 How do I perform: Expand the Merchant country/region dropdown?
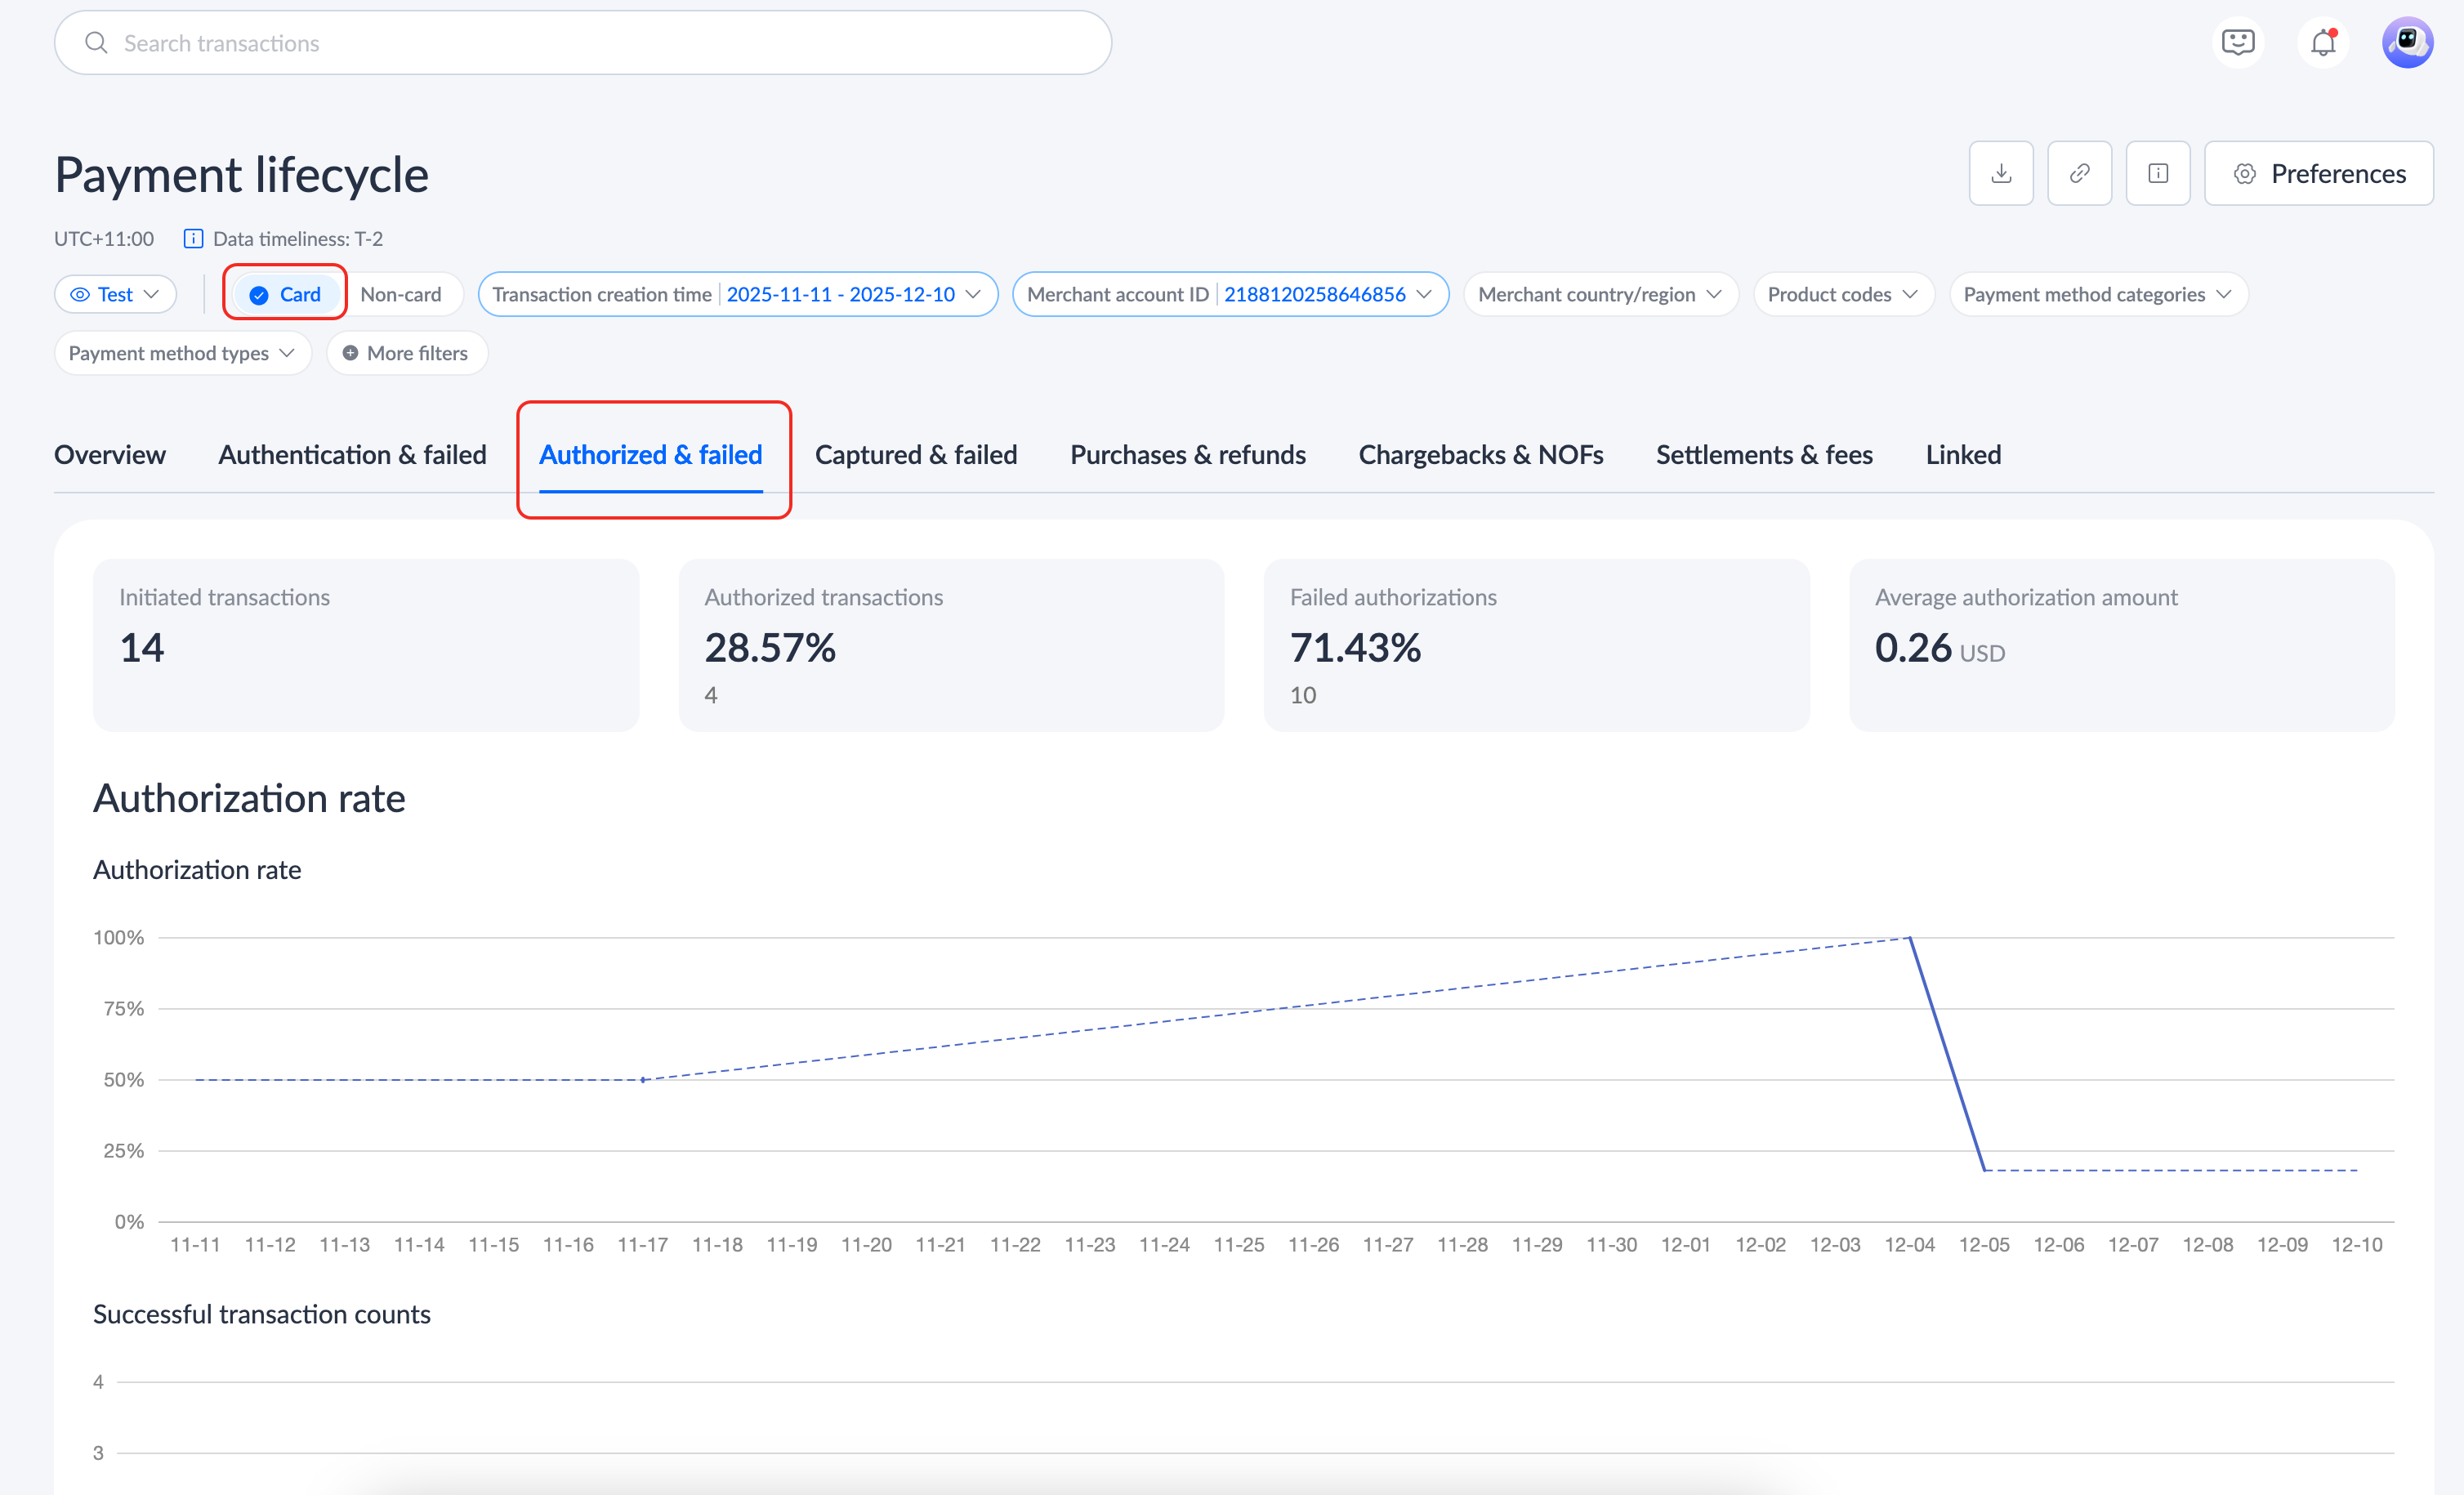pyautogui.click(x=1600, y=294)
